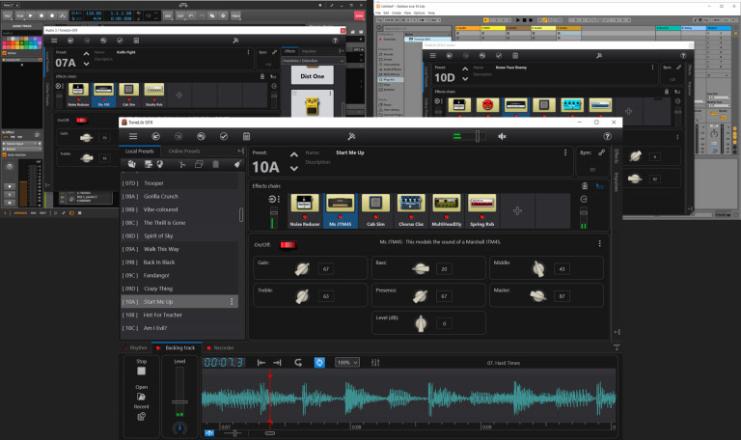Select the Hot For Teacher preset
The width and height of the screenshot is (741, 440).
pyautogui.click(x=162, y=316)
